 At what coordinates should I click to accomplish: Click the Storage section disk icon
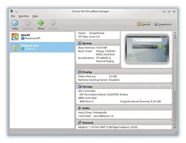point(80,86)
